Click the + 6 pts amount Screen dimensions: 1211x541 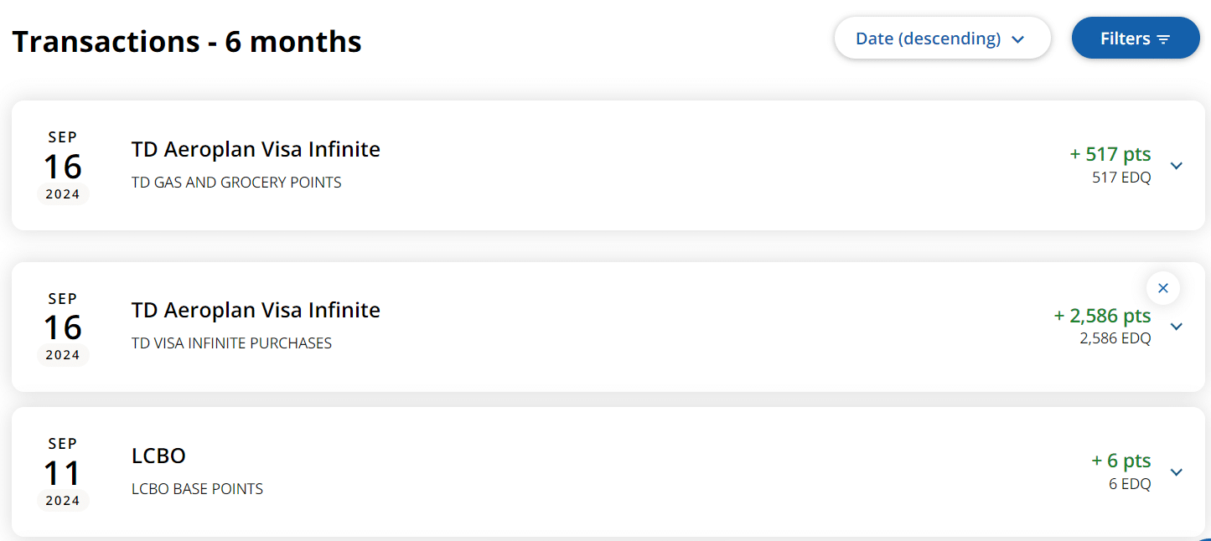pyautogui.click(x=1120, y=461)
